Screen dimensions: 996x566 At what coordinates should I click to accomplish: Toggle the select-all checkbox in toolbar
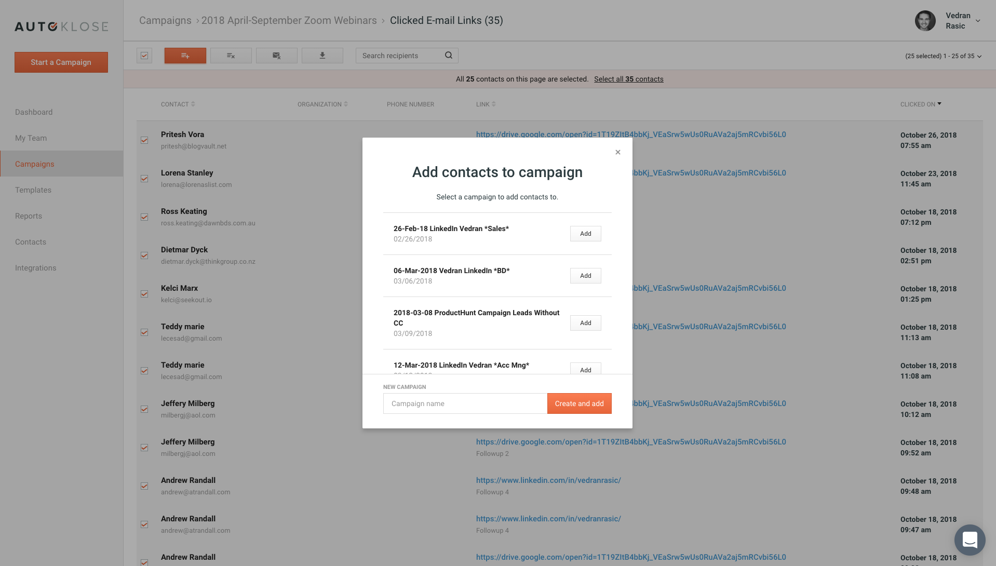tap(144, 56)
